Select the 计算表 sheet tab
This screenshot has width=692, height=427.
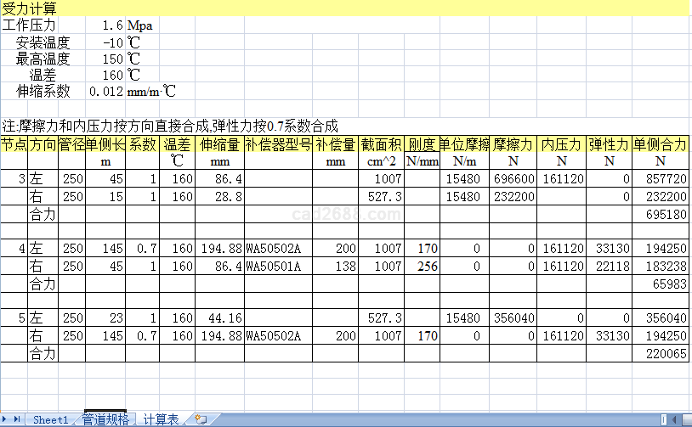161,419
